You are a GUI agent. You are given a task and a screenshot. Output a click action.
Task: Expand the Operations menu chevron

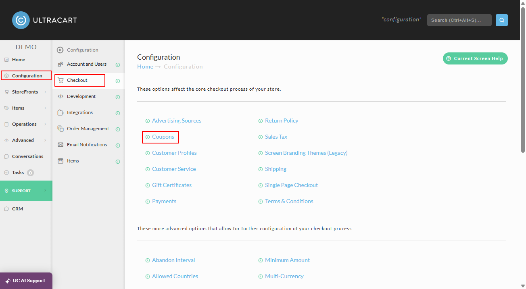pyautogui.click(x=45, y=124)
